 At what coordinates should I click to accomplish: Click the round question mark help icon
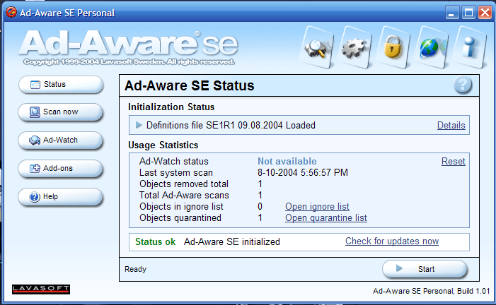463,85
